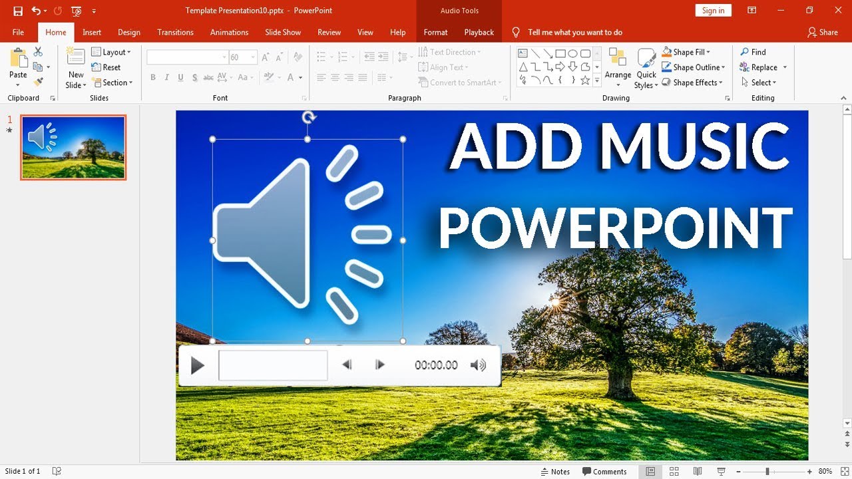
Task: Open the Transitions tab
Action: [175, 32]
